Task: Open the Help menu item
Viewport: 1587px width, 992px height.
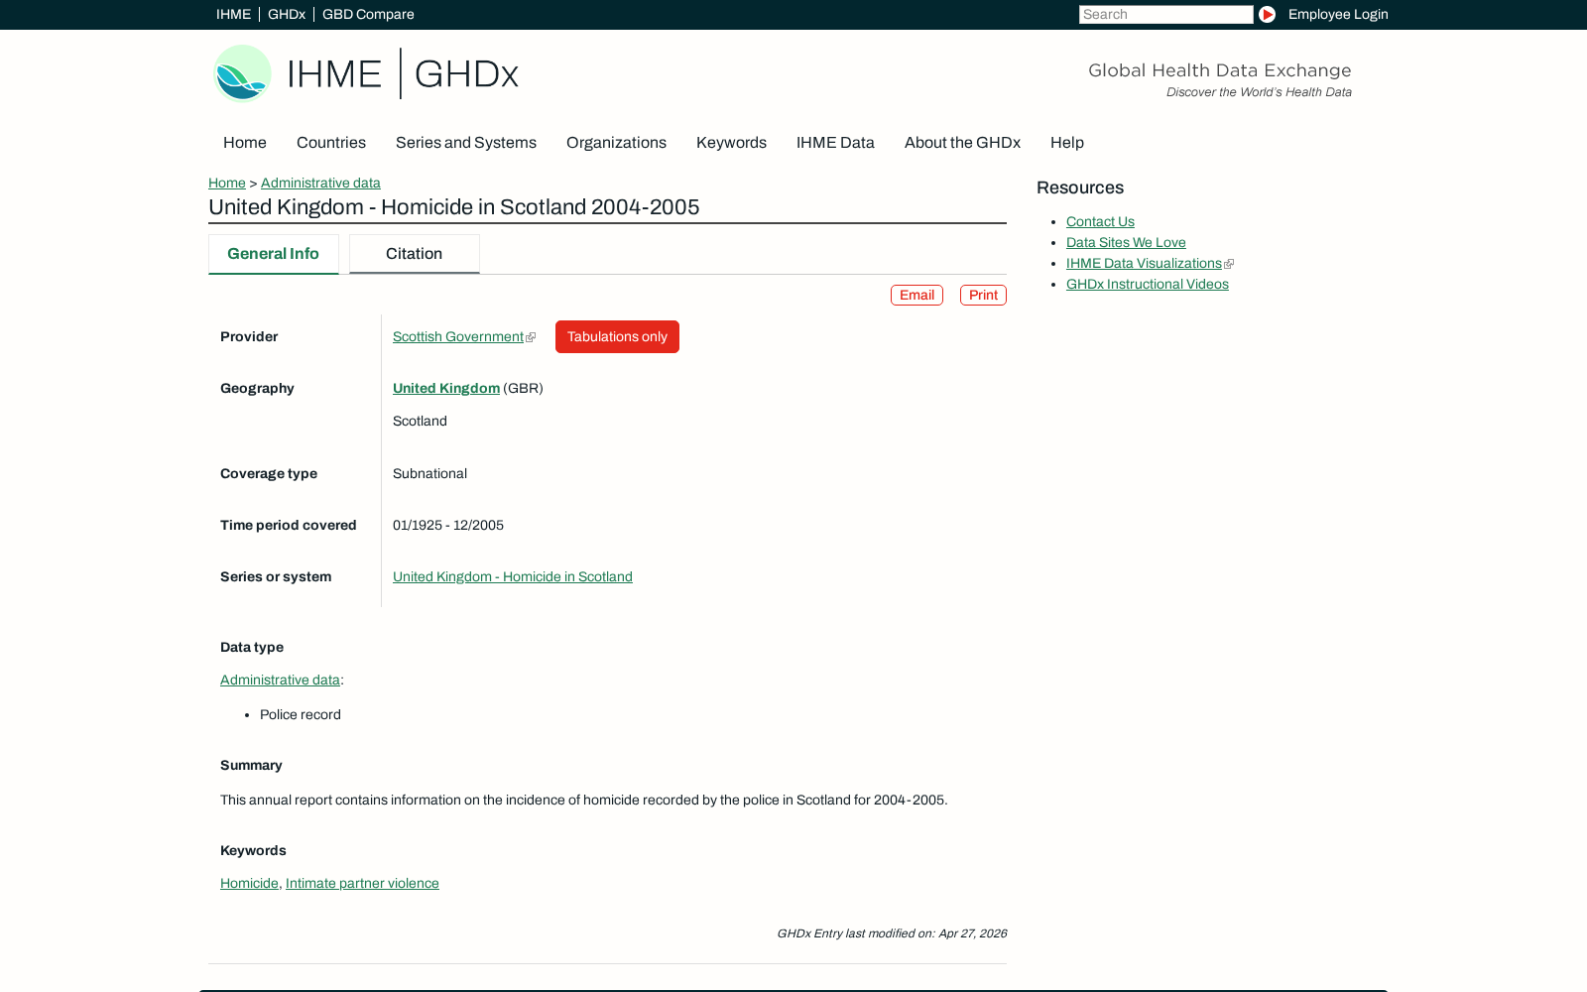Action: point(1067,142)
